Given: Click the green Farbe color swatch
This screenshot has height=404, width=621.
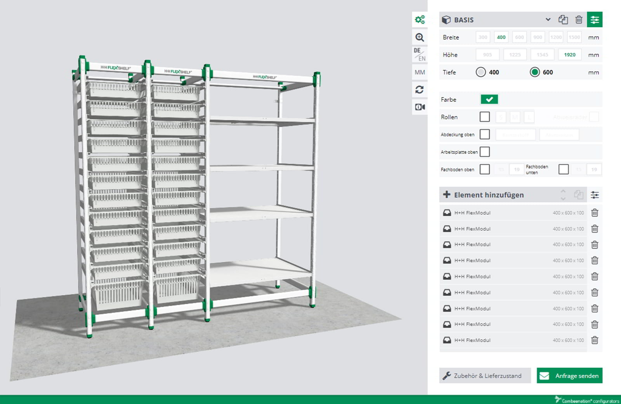Looking at the screenshot, I should (489, 99).
